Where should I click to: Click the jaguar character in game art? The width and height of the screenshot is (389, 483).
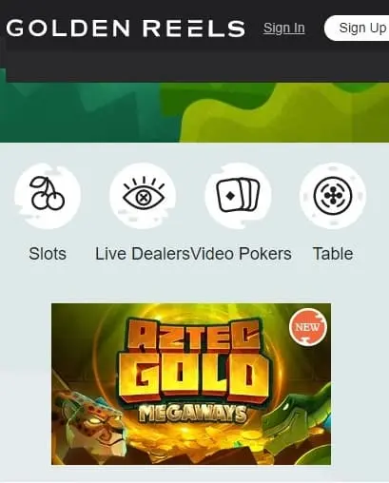point(92,424)
